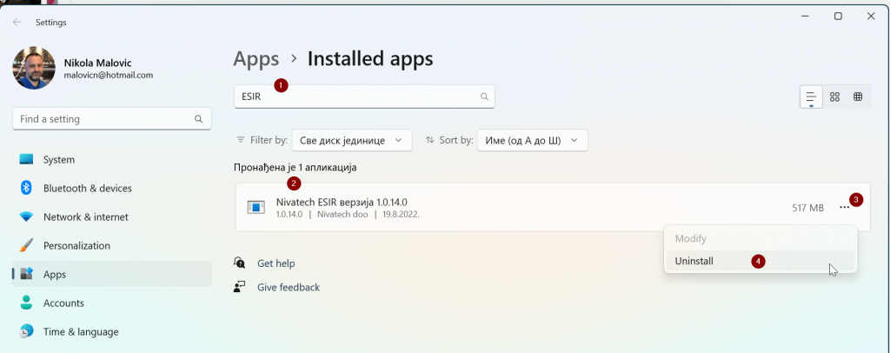Image resolution: width=890 pixels, height=353 pixels.
Task: Click the Get help icon
Action: pos(240,263)
